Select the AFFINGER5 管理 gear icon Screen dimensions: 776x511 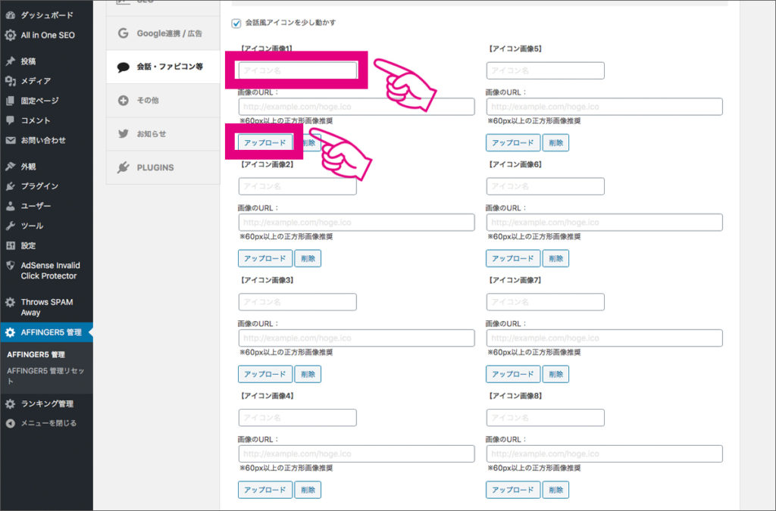click(x=9, y=330)
